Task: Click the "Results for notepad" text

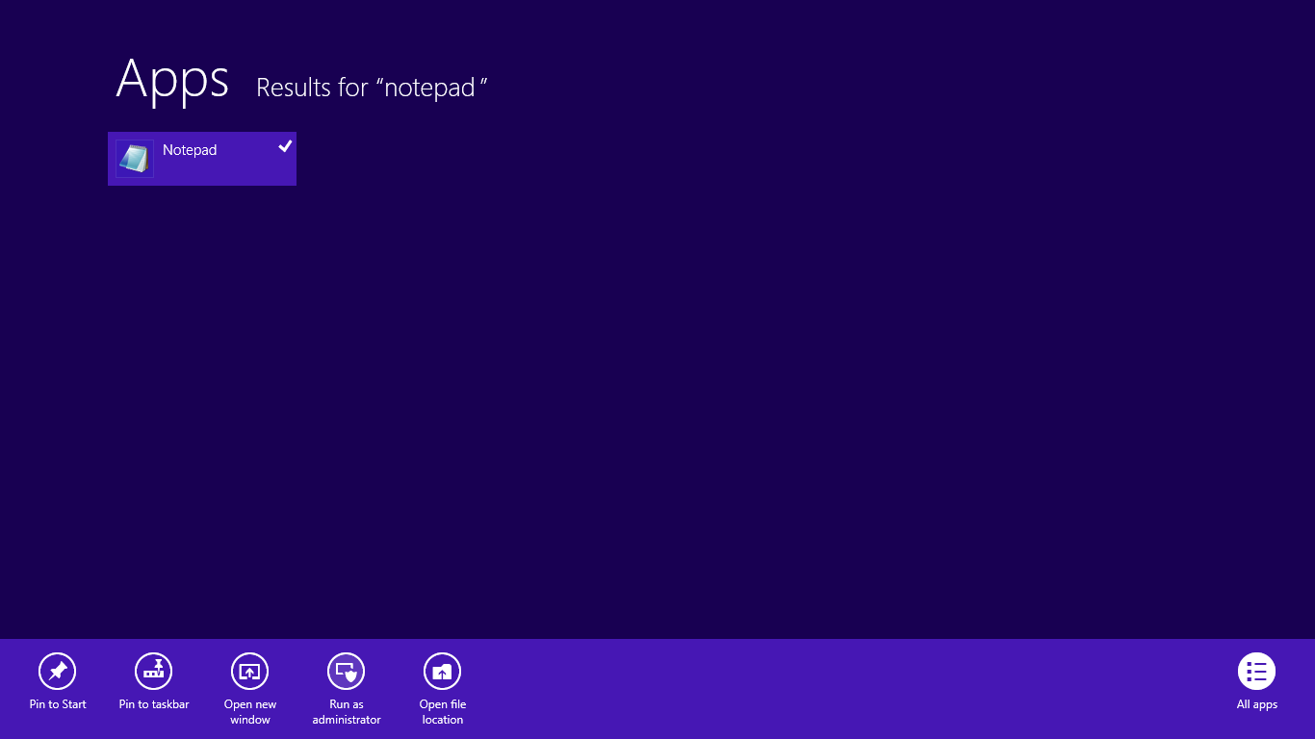Action: [x=372, y=88]
